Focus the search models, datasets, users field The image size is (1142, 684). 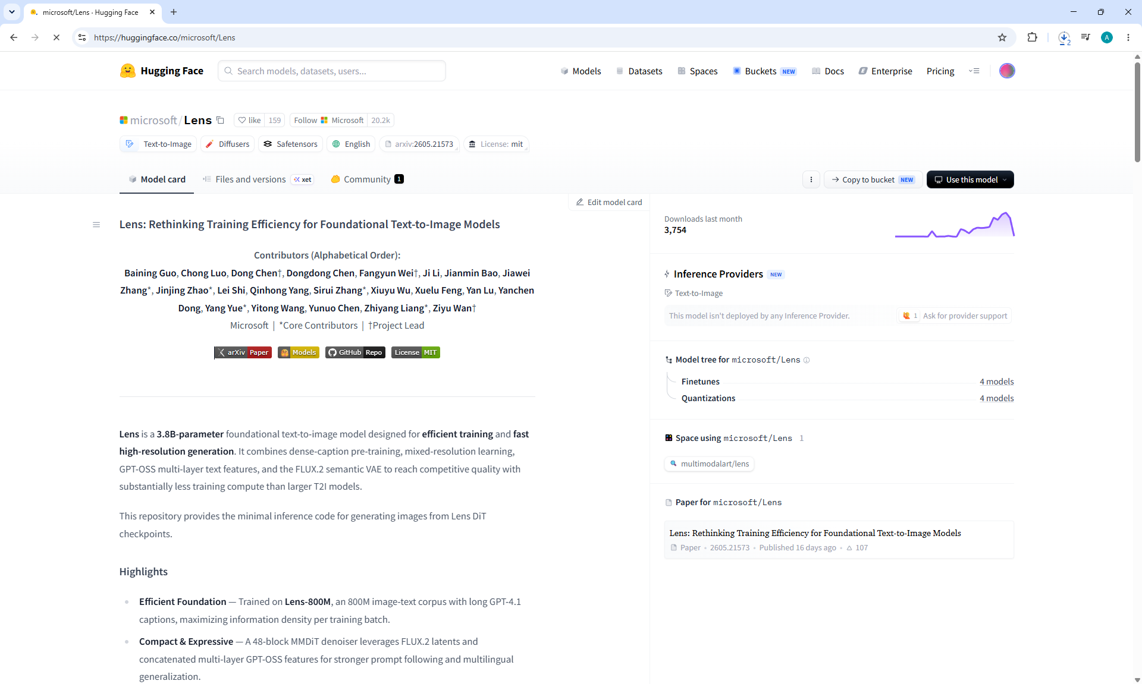332,71
